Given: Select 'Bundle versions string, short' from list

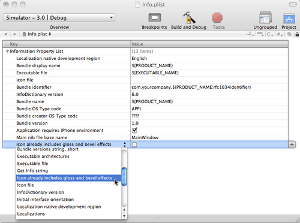Looking at the screenshot, I should coord(68,149).
